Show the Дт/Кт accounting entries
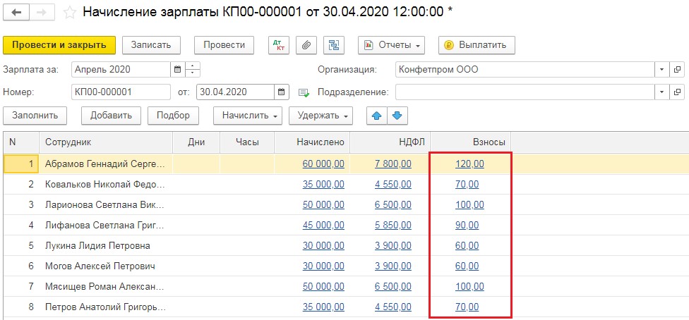 tap(279, 45)
